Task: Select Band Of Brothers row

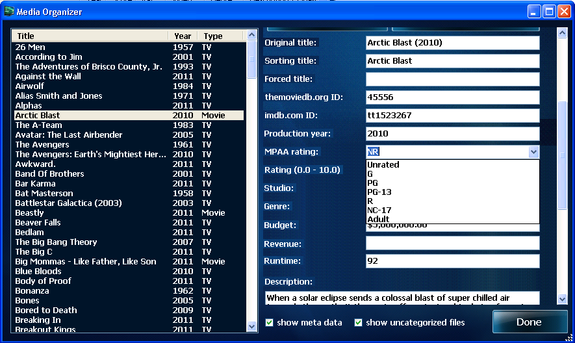Action: click(x=129, y=173)
